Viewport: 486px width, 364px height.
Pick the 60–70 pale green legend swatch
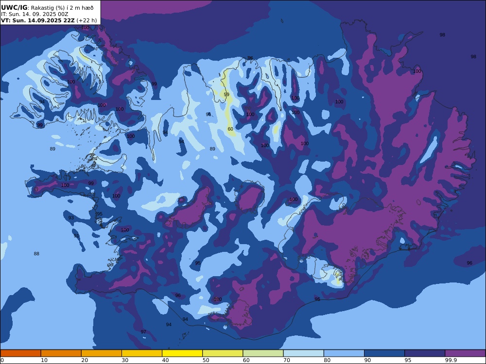263,353
